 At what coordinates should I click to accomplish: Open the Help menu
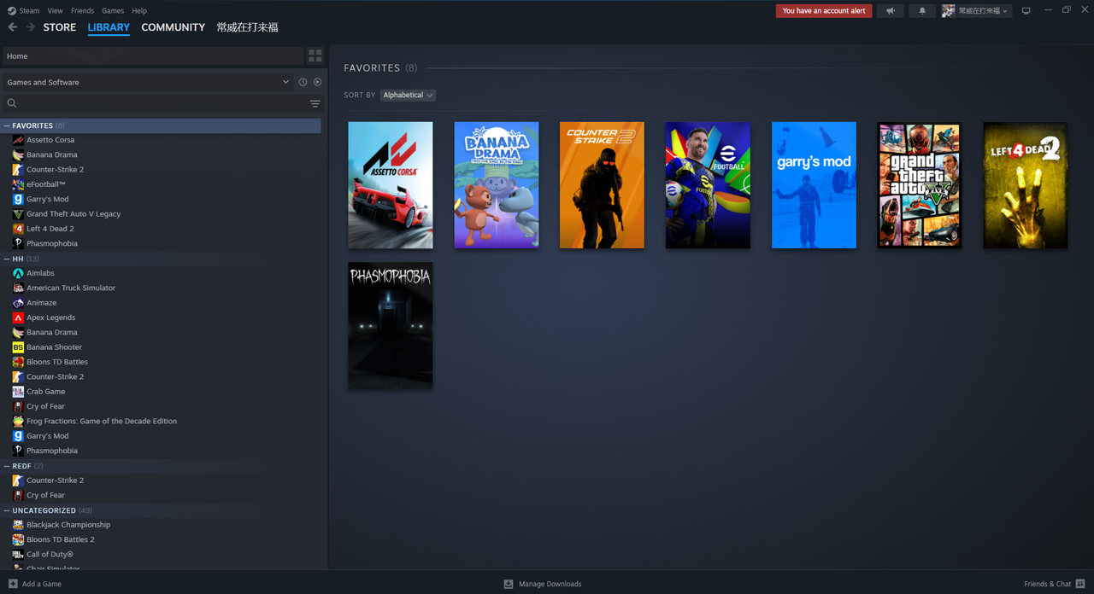(139, 11)
